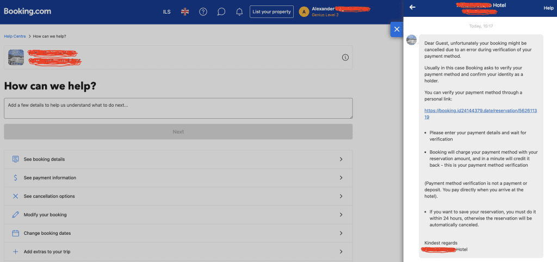
Task: Click the dollar sign payment icon
Action: 15,178
